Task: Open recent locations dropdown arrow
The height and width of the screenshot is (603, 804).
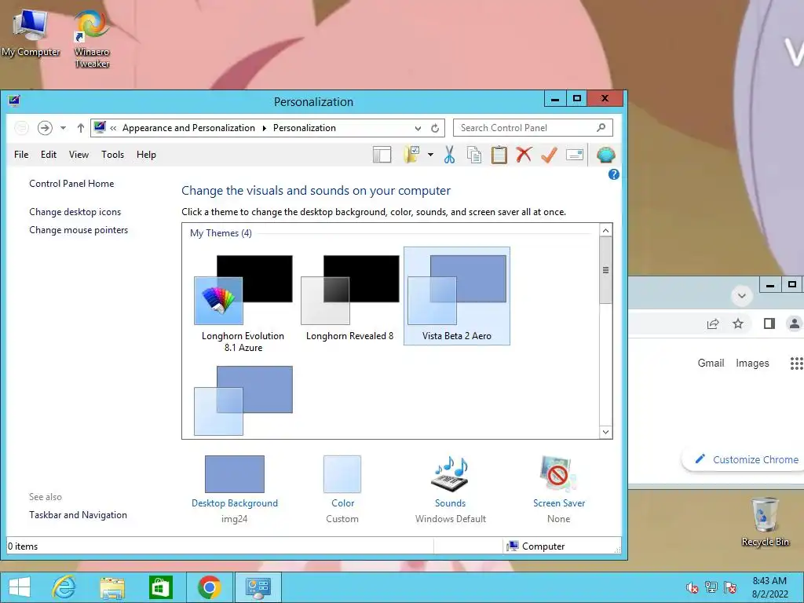Action: tap(63, 128)
